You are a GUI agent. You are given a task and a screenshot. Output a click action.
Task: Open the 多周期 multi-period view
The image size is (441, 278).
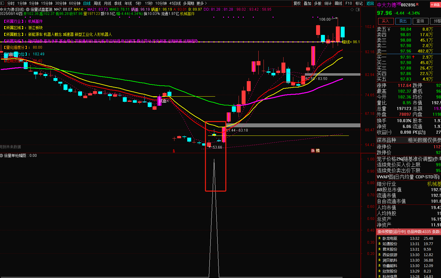189,3
